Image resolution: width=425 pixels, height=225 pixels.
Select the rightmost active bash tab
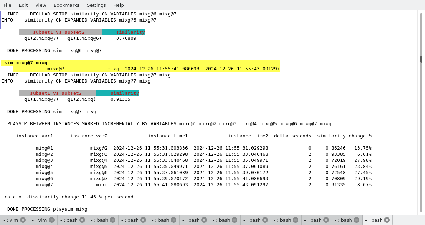coord(374,220)
